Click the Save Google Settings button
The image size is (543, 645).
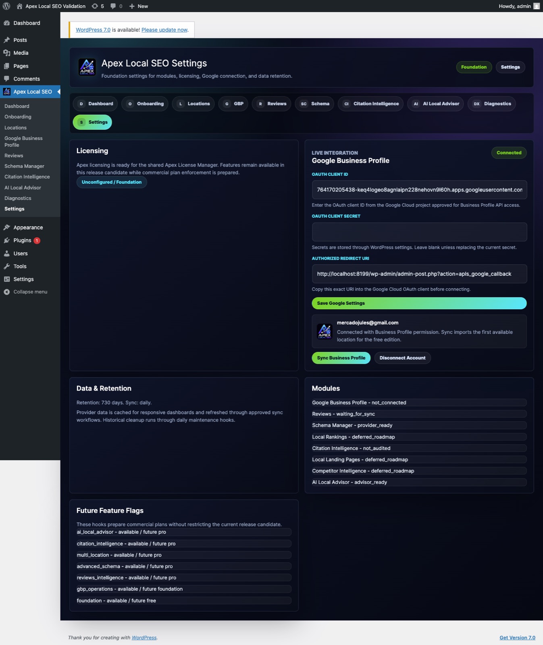point(419,303)
